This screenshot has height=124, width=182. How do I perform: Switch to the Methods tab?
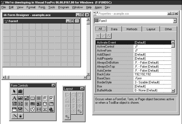click(x=132, y=29)
